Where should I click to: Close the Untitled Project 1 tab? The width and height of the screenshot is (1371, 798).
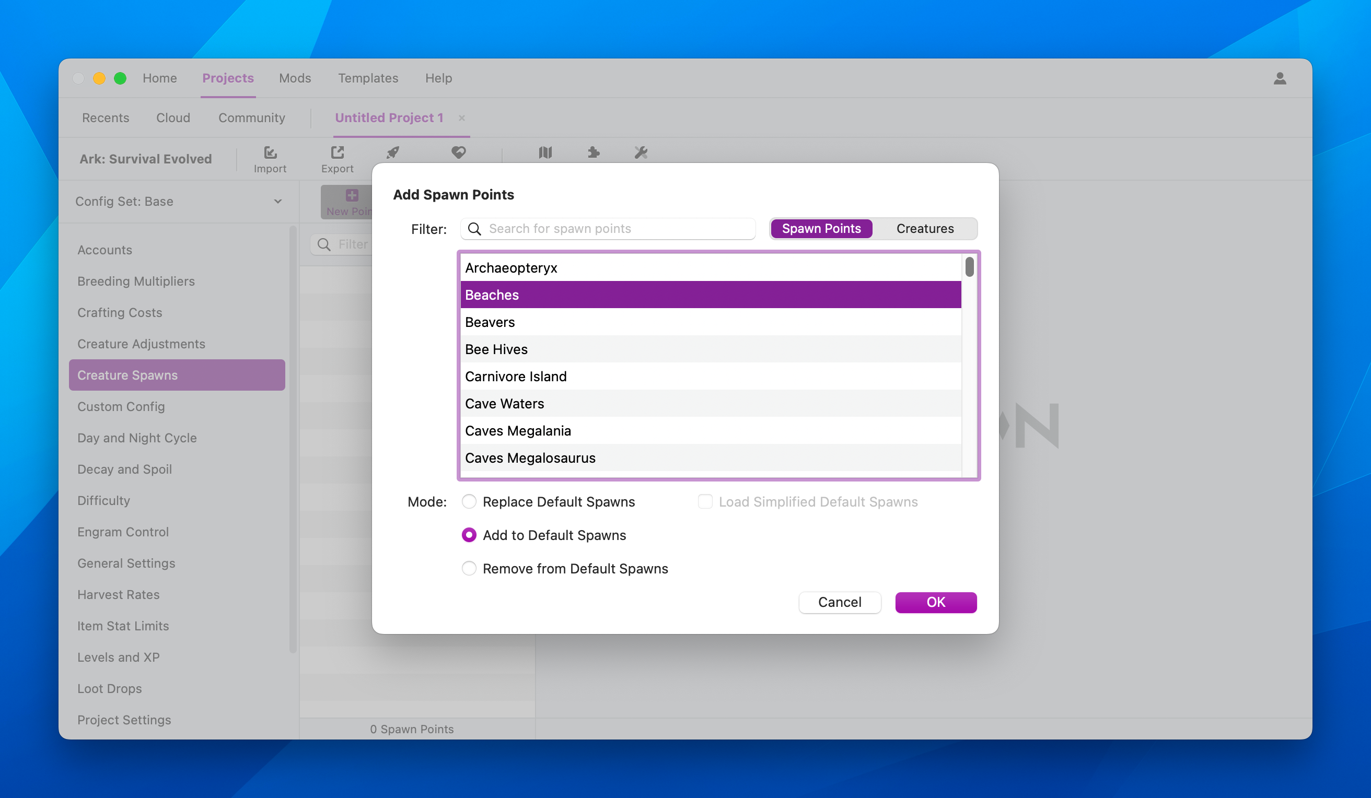[x=461, y=118]
